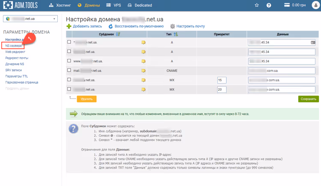Screen dimensions: 321x186
Task: Click the CNAME type cell
Action: [172, 70]
